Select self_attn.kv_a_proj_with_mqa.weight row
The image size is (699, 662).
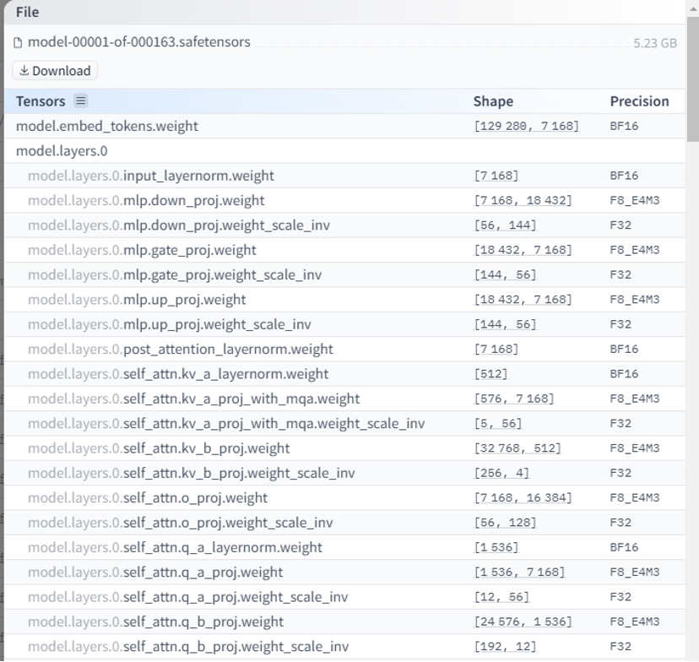(344, 399)
